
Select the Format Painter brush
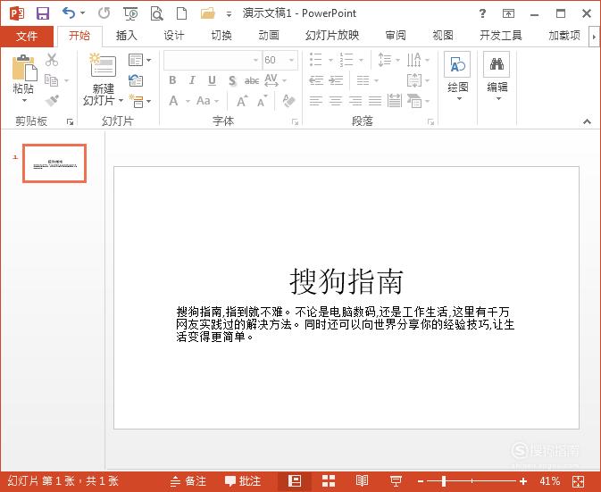tap(52, 101)
